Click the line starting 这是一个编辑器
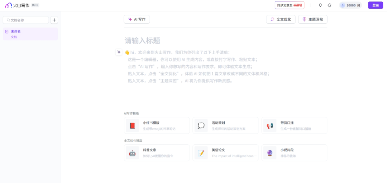The height and width of the screenshot is (183, 387). point(192,60)
